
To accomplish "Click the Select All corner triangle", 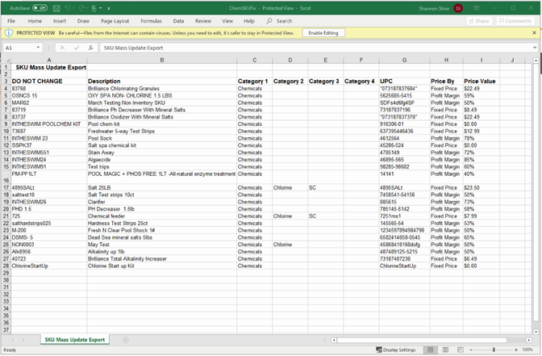I will tap(6, 61).
